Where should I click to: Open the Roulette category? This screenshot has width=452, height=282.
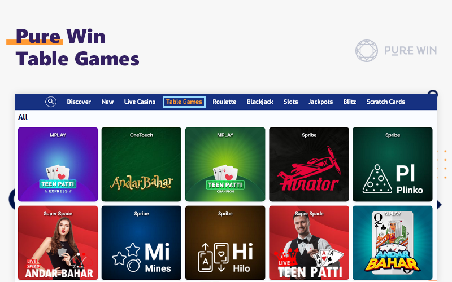point(224,102)
